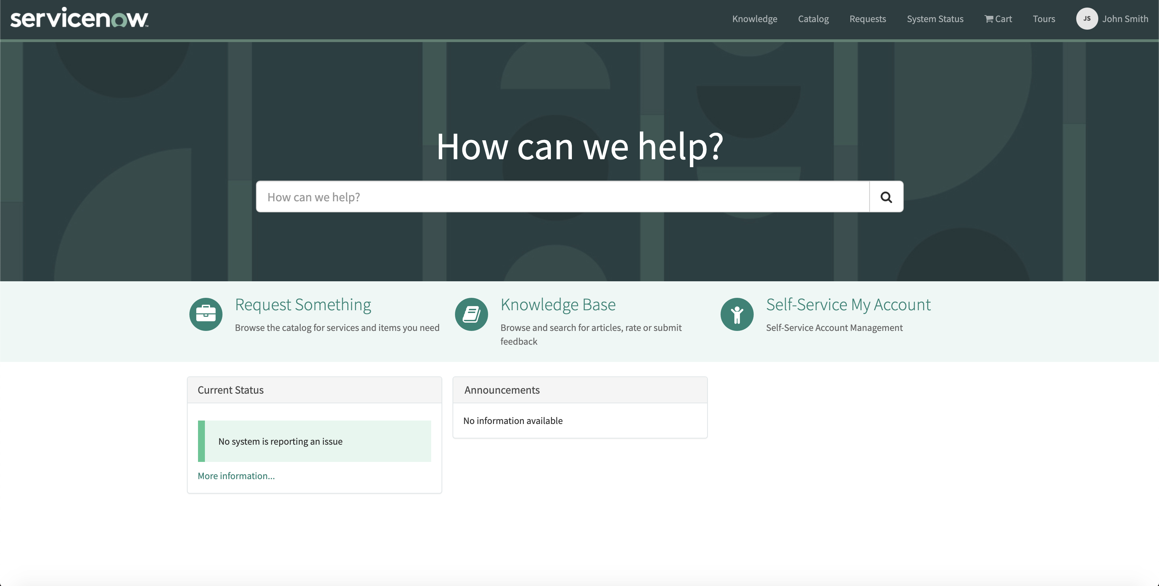Click the ServiceNow logo

click(x=79, y=19)
